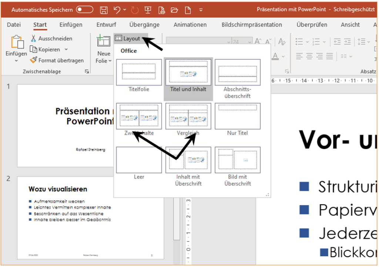Image resolution: width=379 pixels, height=267 pixels.
Task: Align text right in the Absatz group
Action: click(319, 56)
